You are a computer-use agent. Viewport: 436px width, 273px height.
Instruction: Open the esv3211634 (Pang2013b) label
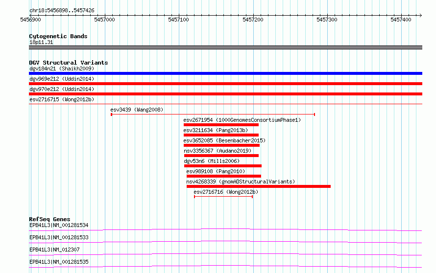click(216, 130)
